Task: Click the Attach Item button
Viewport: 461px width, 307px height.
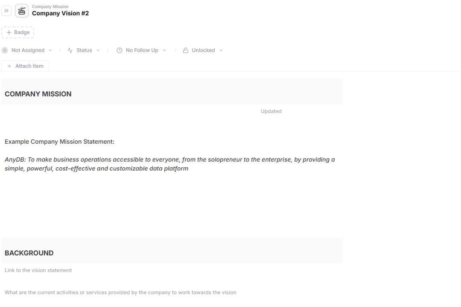Action: coord(25,66)
